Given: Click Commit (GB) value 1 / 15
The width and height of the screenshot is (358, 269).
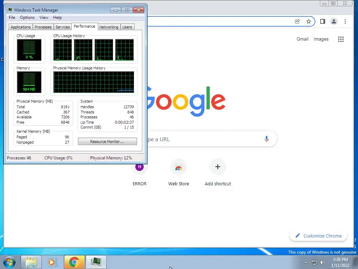Looking at the screenshot, I should tap(129, 127).
